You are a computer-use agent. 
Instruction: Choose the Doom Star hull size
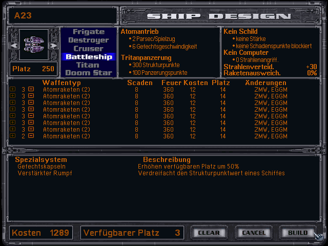pos(88,73)
